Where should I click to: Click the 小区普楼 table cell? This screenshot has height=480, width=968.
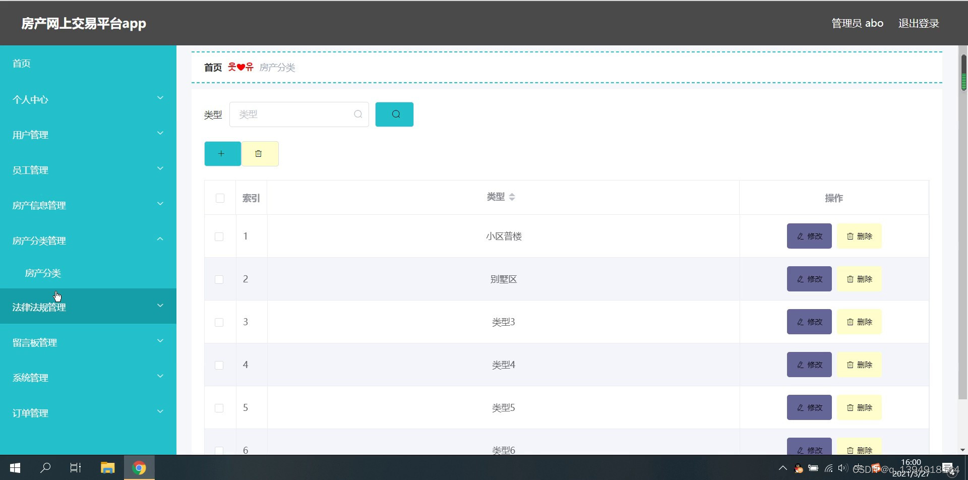click(504, 236)
